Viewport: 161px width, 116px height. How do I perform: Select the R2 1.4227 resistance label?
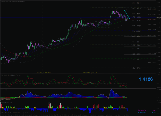click(136, 14)
